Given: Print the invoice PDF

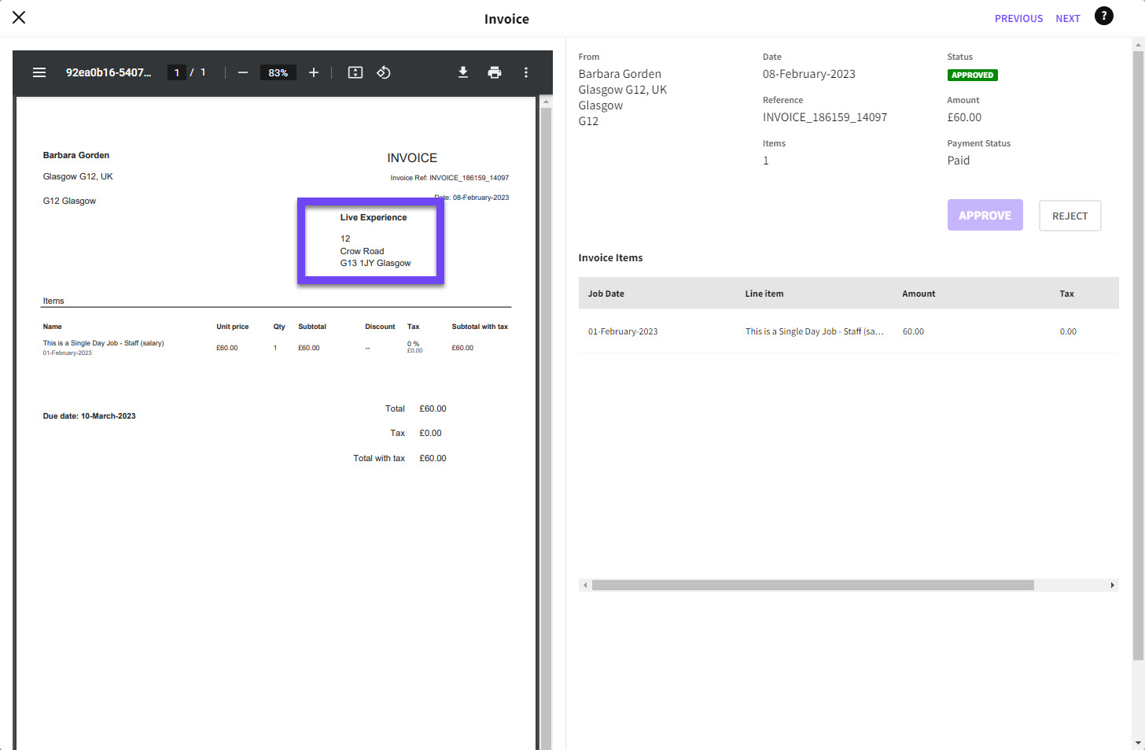Looking at the screenshot, I should (x=495, y=72).
